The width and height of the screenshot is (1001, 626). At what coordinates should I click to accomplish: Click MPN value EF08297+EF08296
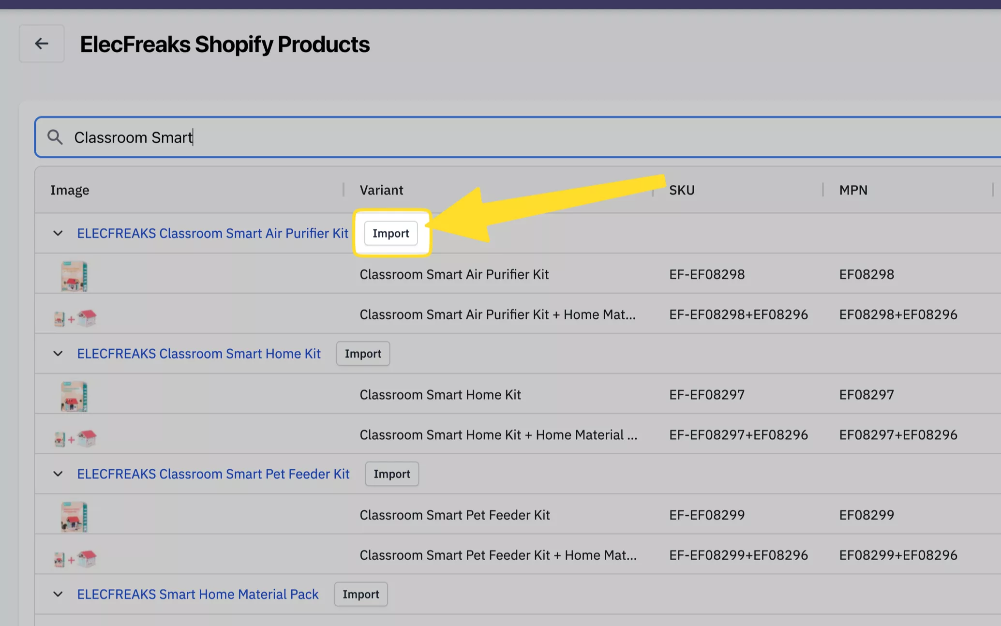coord(898,435)
